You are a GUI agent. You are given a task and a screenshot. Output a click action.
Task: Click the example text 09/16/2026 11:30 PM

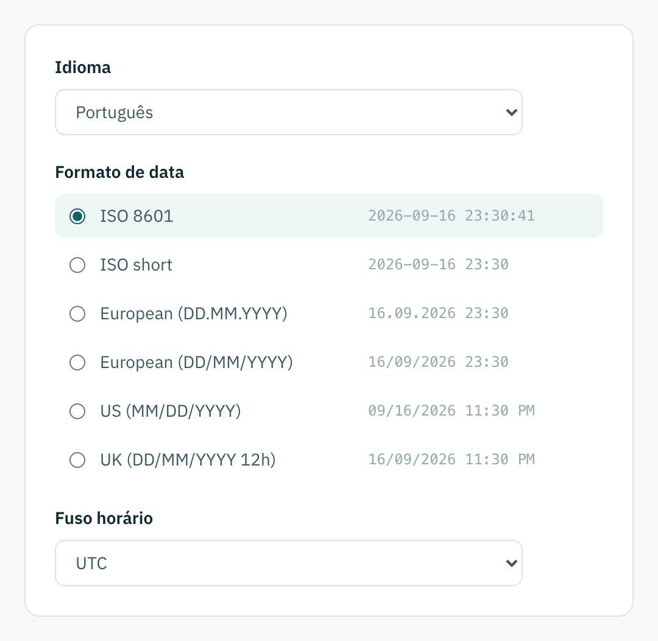pos(451,411)
